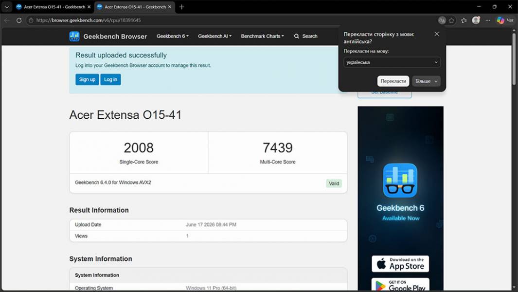The height and width of the screenshot is (292, 518).
Task: Click the Log in button
Action: pos(111,79)
